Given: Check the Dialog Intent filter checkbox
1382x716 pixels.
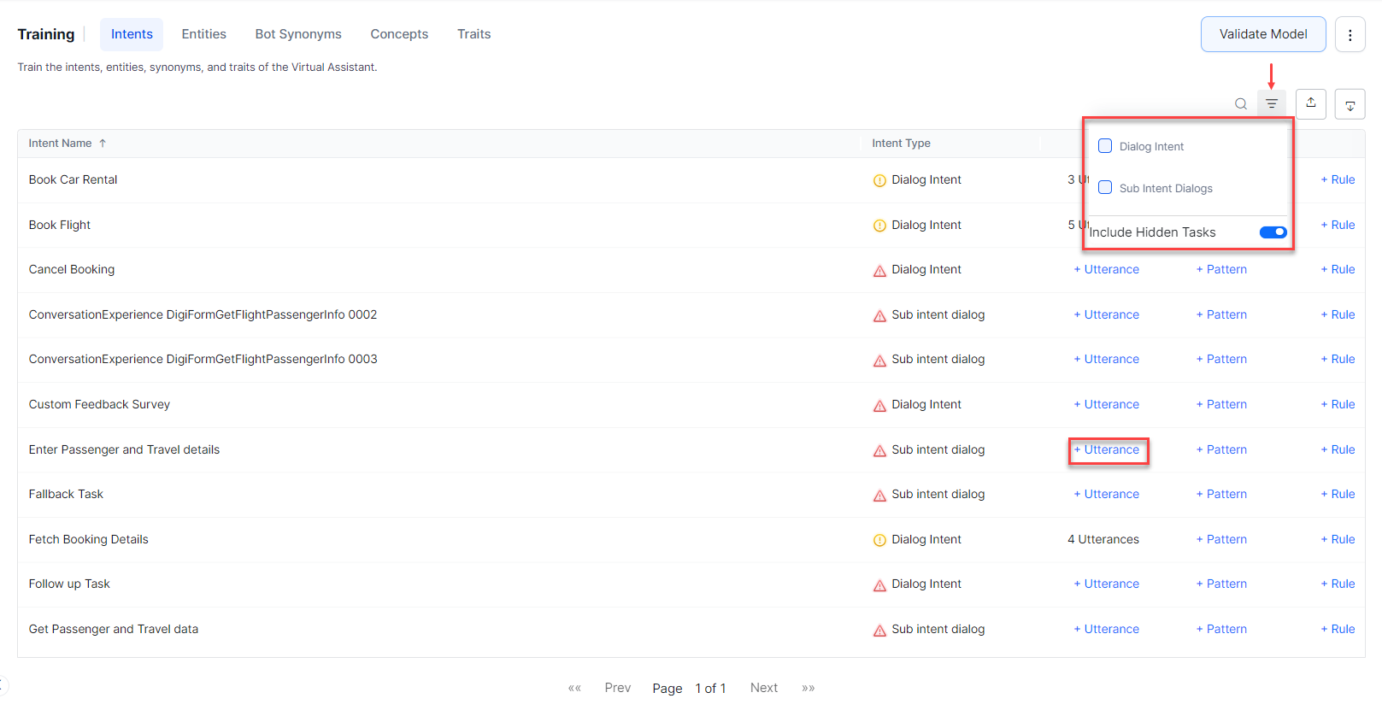Looking at the screenshot, I should [x=1105, y=146].
